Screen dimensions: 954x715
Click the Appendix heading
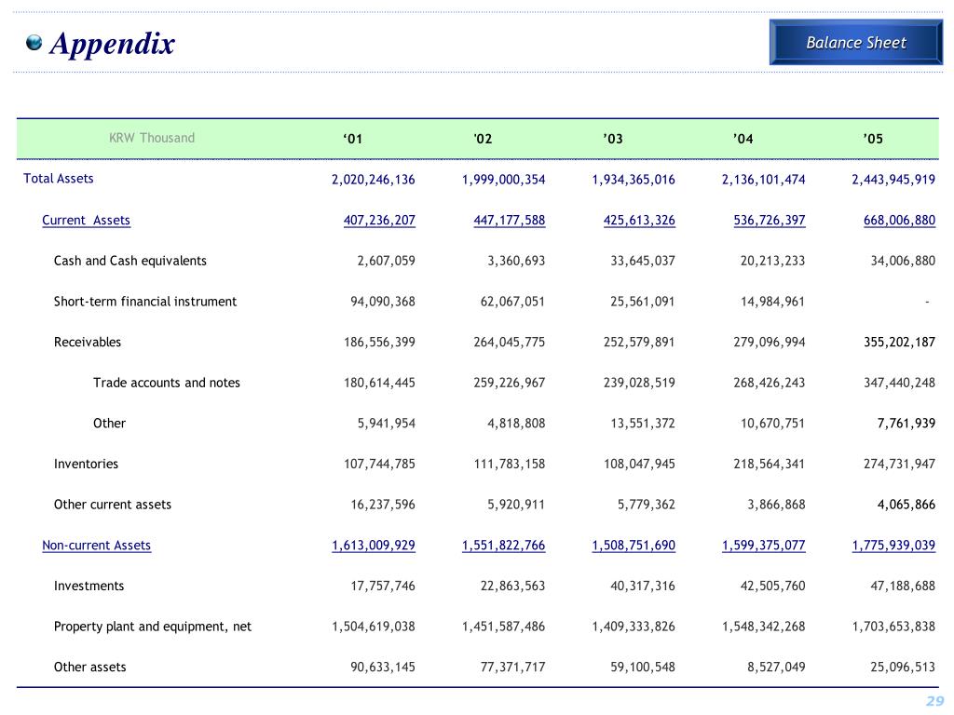click(x=113, y=44)
